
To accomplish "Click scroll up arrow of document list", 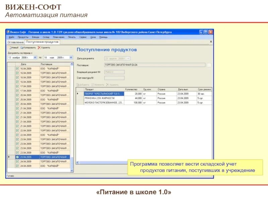I will (x=72, y=64).
